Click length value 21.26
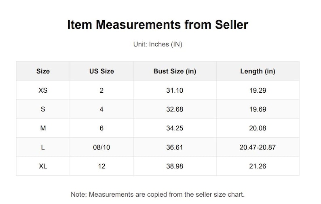The height and width of the screenshot is (204, 321). (x=258, y=166)
